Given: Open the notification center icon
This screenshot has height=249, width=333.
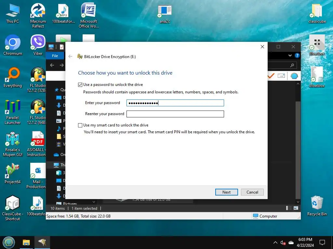Looking at the screenshot, I should pos(322,243).
